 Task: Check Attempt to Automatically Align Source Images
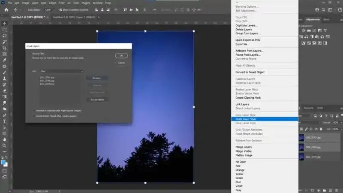click(x=33, y=110)
